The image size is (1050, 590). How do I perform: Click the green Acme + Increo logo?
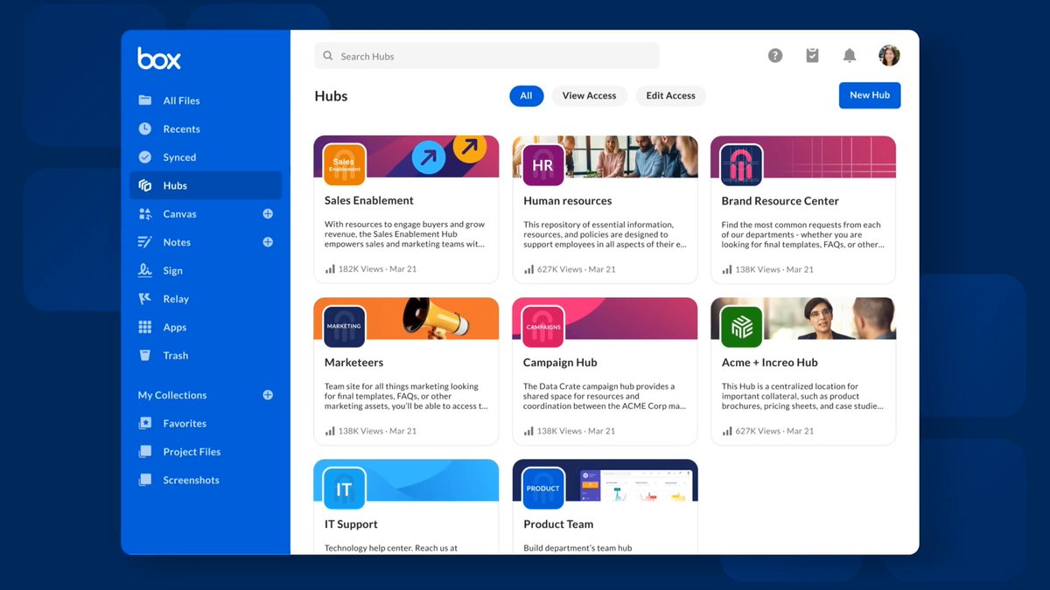[742, 327]
